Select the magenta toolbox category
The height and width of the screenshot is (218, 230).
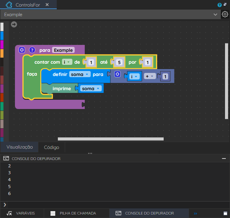tap(2, 45)
